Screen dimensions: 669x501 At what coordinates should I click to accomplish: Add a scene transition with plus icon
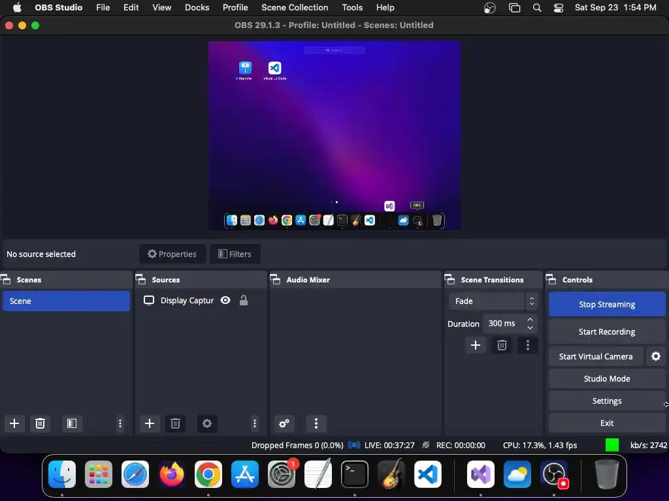[x=476, y=345]
